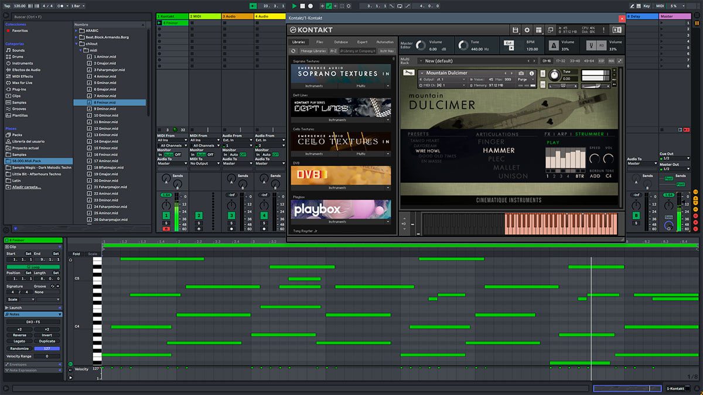Launch the 8 Fminor clip
The height and width of the screenshot is (395, 703).
click(x=160, y=23)
